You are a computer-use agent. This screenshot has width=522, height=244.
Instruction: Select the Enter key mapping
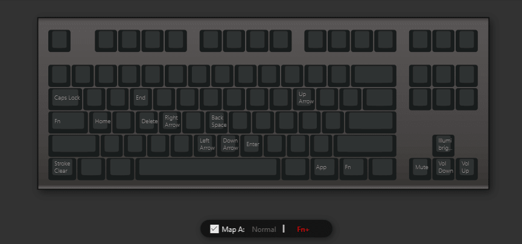click(252, 146)
